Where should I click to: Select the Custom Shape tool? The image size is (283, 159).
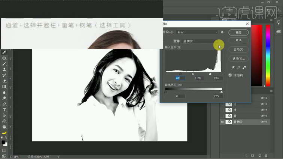coord(4,121)
